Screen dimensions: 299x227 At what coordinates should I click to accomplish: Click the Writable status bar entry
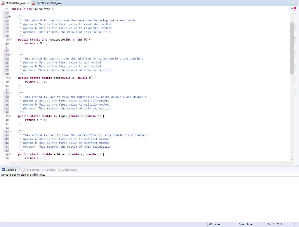[x=214, y=224]
